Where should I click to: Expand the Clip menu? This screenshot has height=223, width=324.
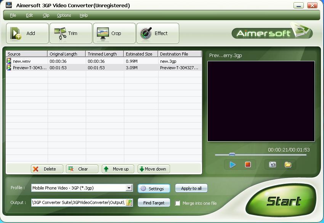click(x=46, y=15)
